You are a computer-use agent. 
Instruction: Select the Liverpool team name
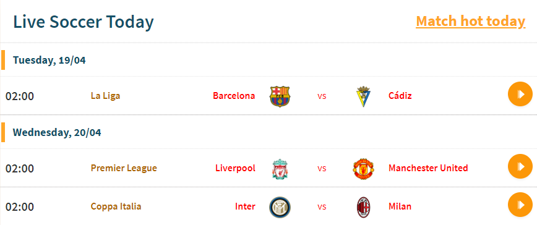point(235,168)
